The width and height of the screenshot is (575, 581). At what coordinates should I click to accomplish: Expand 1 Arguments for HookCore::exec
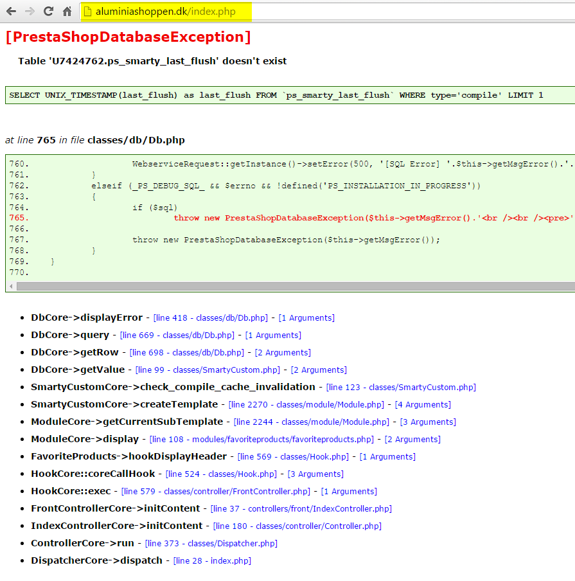[x=349, y=492]
